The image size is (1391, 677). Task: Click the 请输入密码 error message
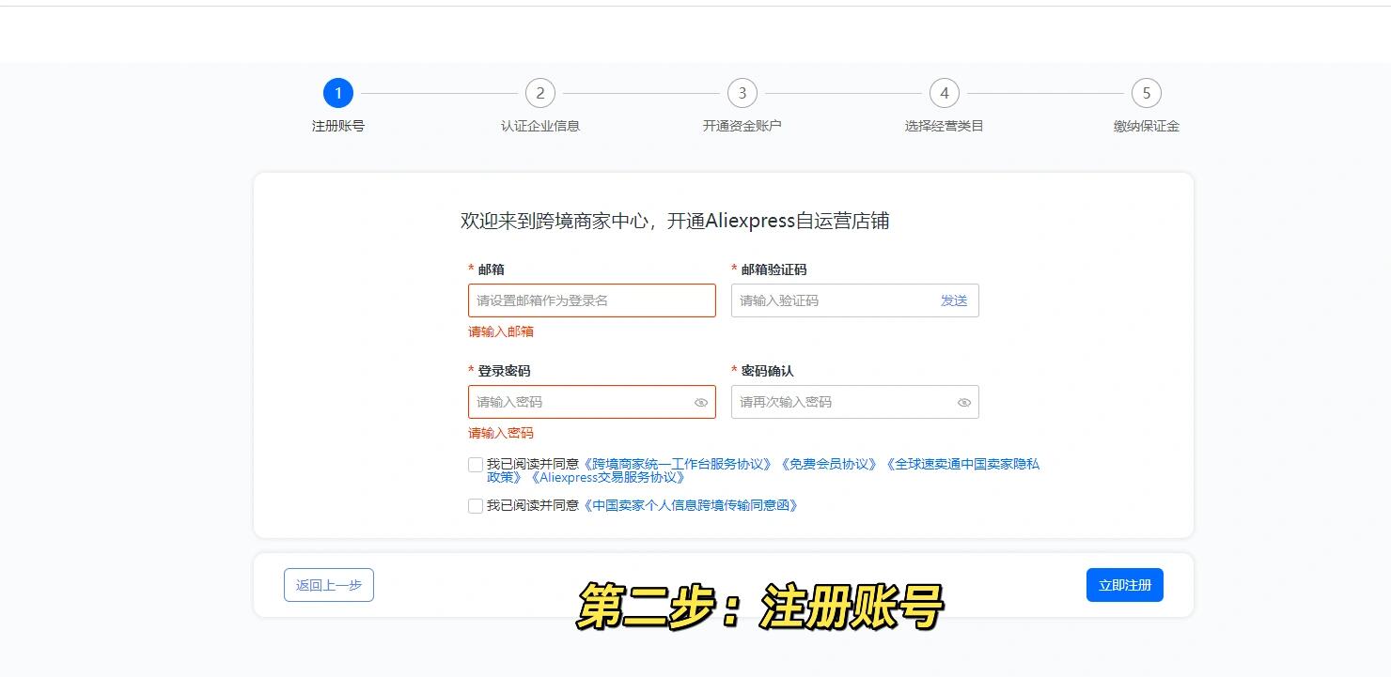(501, 433)
